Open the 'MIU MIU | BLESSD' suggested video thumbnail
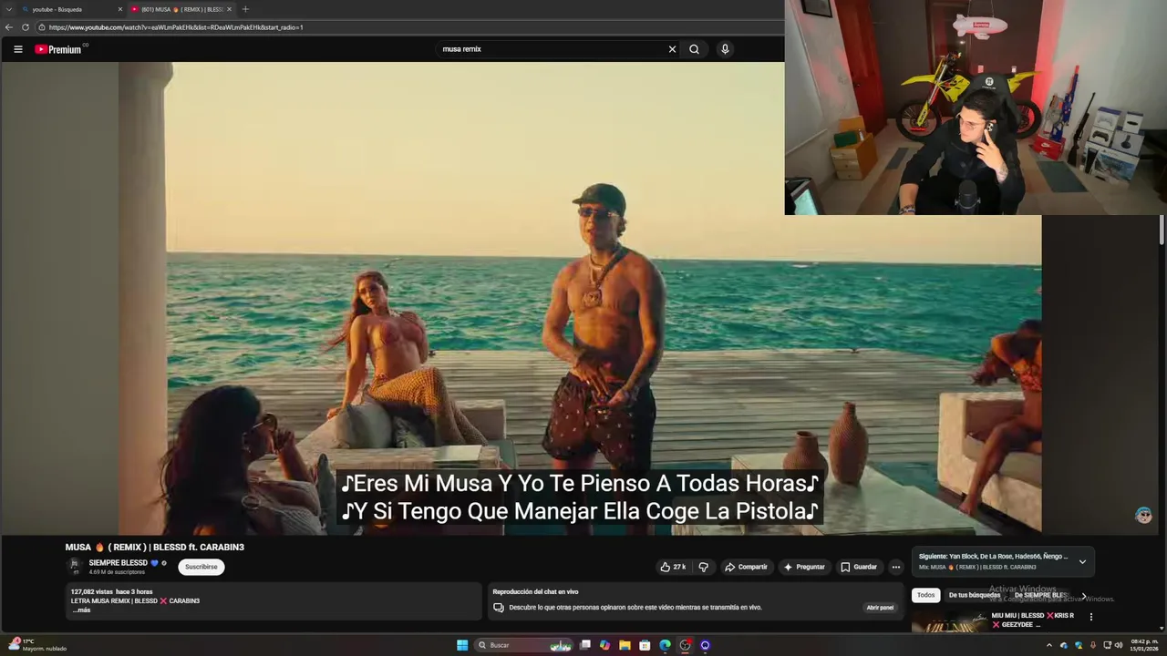This screenshot has height=656, width=1167. 950,622
